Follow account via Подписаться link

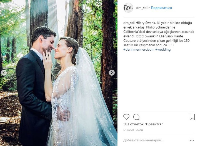pos(161,8)
